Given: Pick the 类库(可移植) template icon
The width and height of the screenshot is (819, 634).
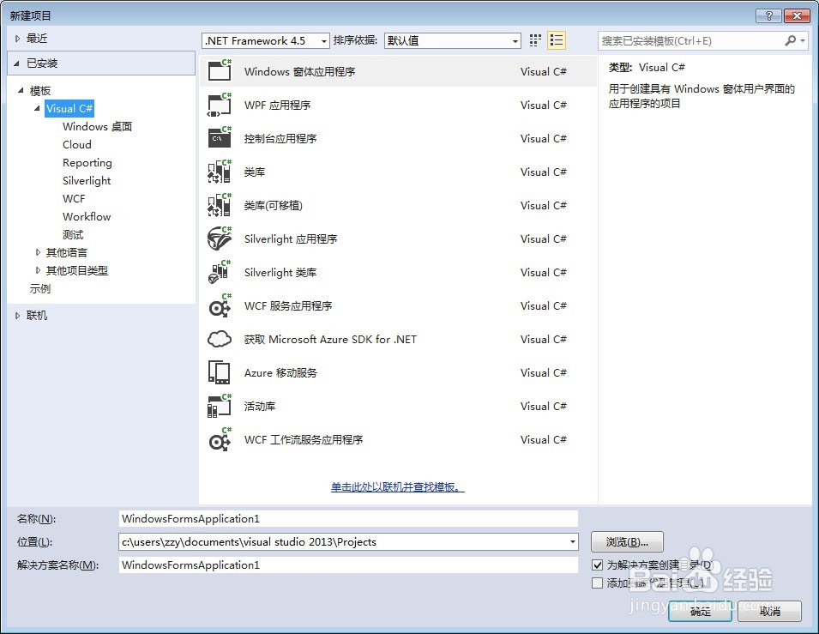Looking at the screenshot, I should click(220, 205).
